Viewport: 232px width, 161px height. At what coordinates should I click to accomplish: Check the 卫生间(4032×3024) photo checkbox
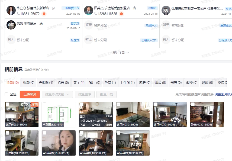7,133
